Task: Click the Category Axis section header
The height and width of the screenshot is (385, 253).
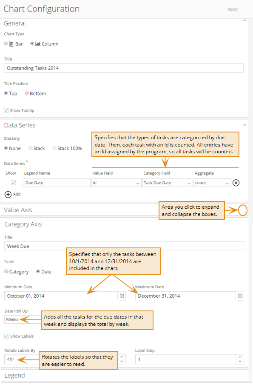Action: pyautogui.click(x=23, y=224)
